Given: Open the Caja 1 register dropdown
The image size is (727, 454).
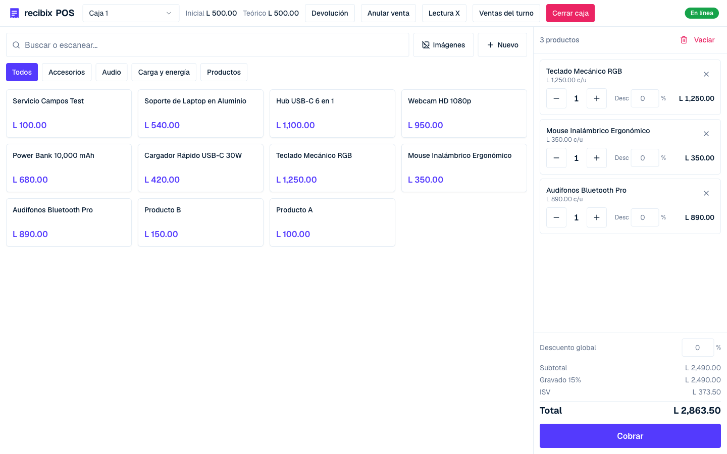Looking at the screenshot, I should [x=131, y=13].
